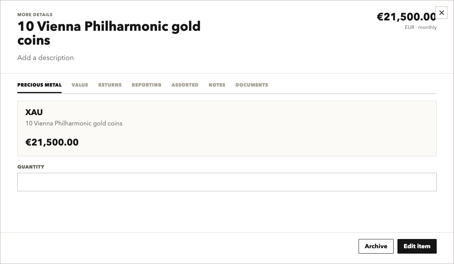Click the €21,500.00 total in header
Viewport: 454px width, 264px height.
406,17
